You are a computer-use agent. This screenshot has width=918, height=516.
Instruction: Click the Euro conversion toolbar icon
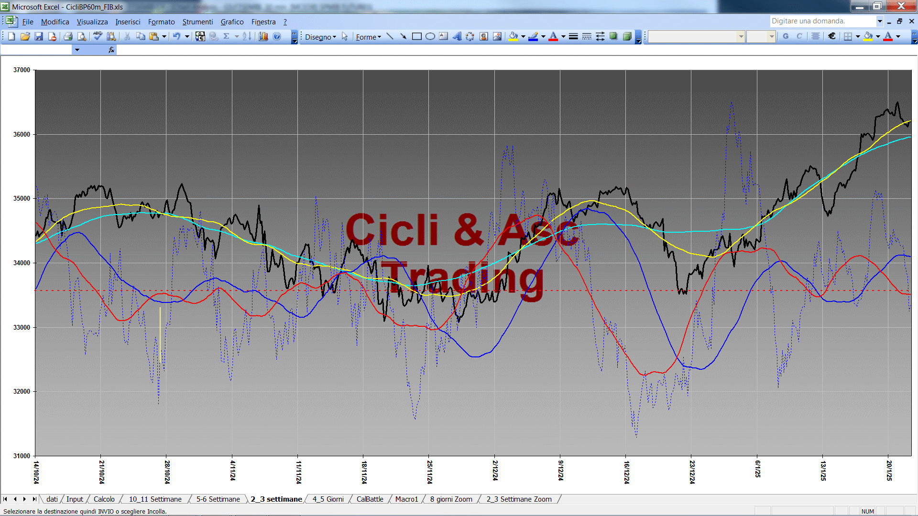point(200,36)
